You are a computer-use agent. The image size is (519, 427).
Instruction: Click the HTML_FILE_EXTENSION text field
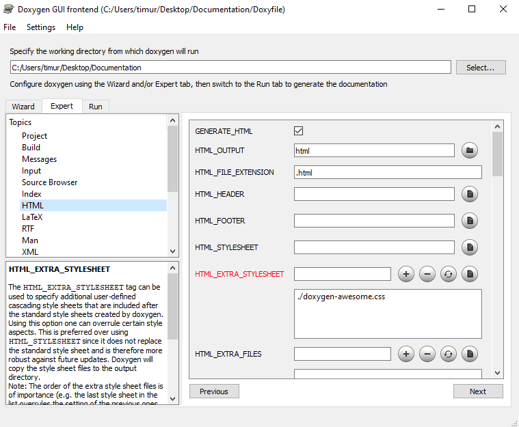[388, 172]
